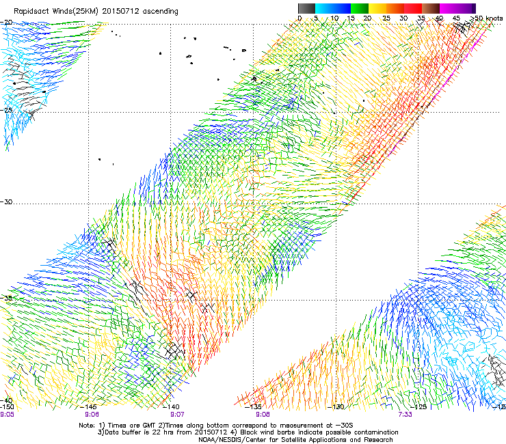The image size is (506, 444).
Task: Select the brown 35-40 knots color segment
Action: point(431,8)
